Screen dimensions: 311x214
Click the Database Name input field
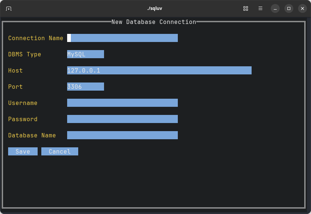click(x=122, y=135)
